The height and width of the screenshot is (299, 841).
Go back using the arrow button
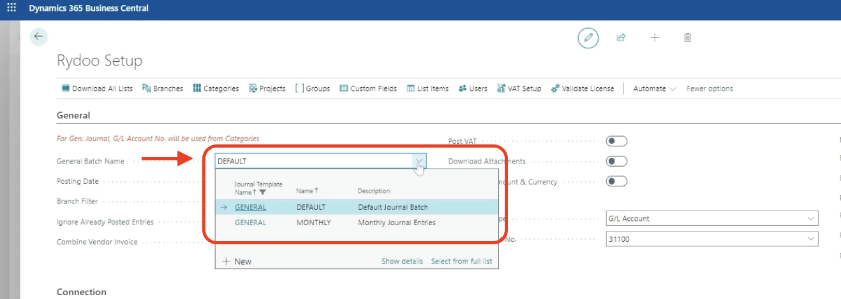(38, 37)
